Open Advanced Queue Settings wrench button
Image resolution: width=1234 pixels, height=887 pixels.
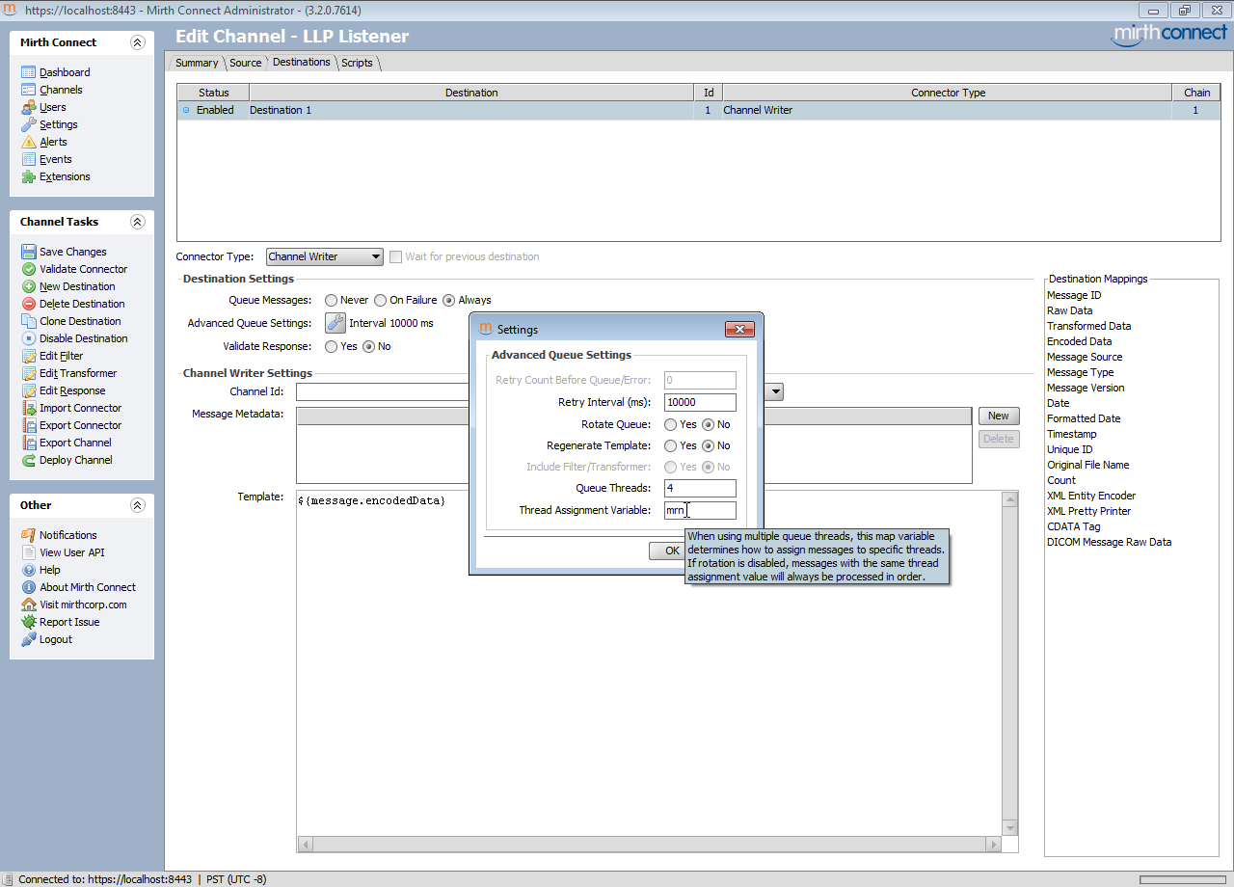pos(335,323)
